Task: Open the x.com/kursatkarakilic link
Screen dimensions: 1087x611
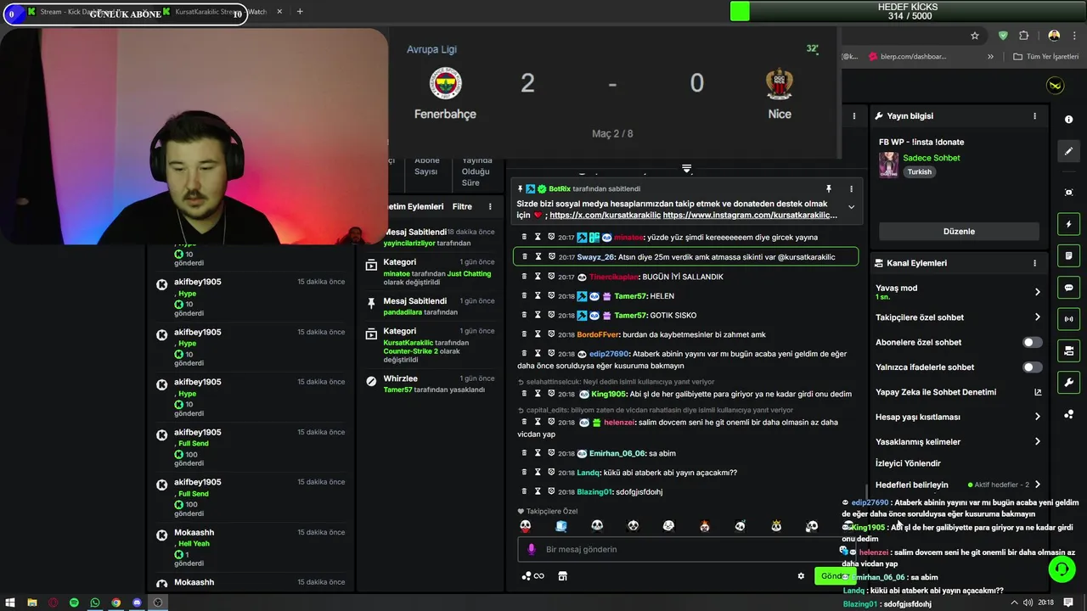Action: tap(605, 216)
